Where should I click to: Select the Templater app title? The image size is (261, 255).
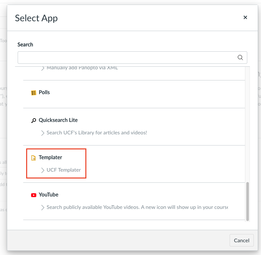click(50, 157)
